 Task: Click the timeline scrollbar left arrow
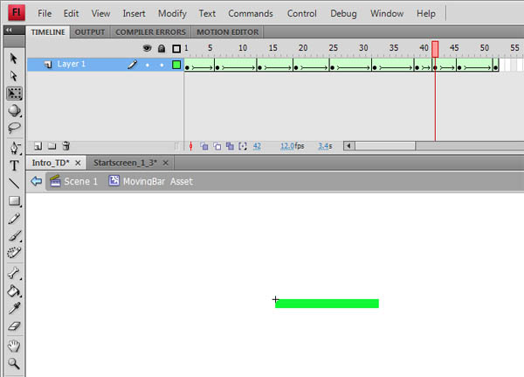point(348,146)
